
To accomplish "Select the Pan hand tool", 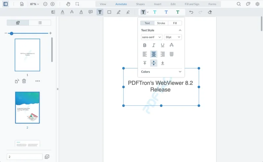I will (68, 4).
